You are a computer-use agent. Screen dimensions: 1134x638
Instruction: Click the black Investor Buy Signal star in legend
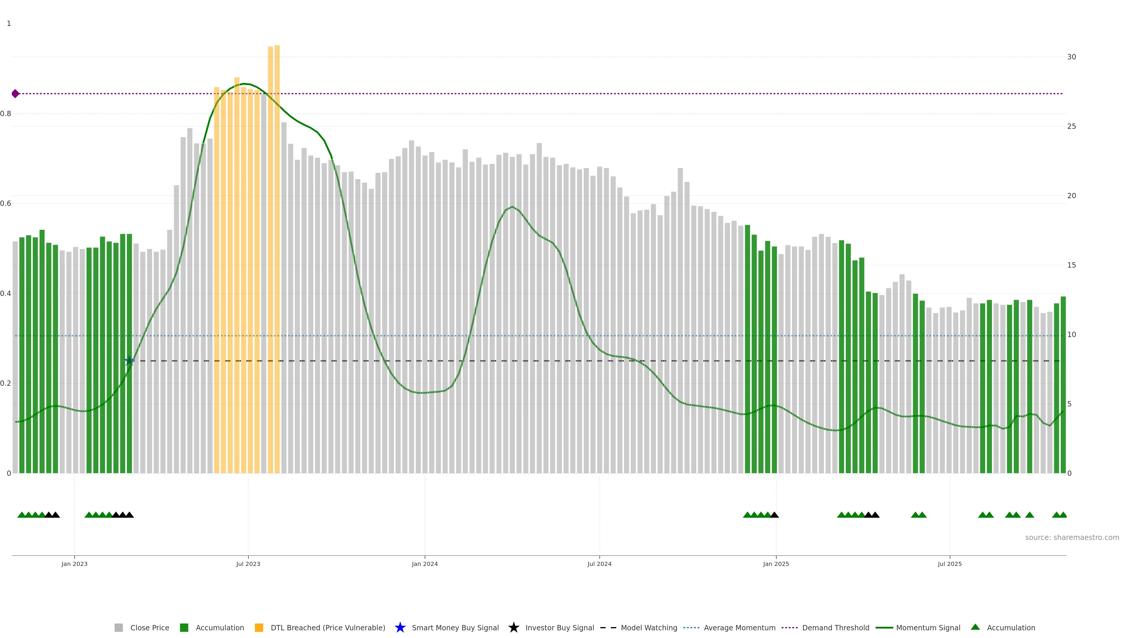(513, 627)
